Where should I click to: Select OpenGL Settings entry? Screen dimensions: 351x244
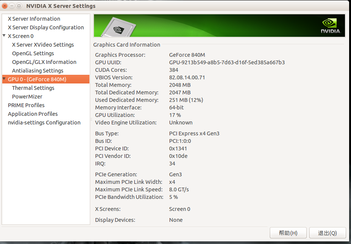point(33,53)
